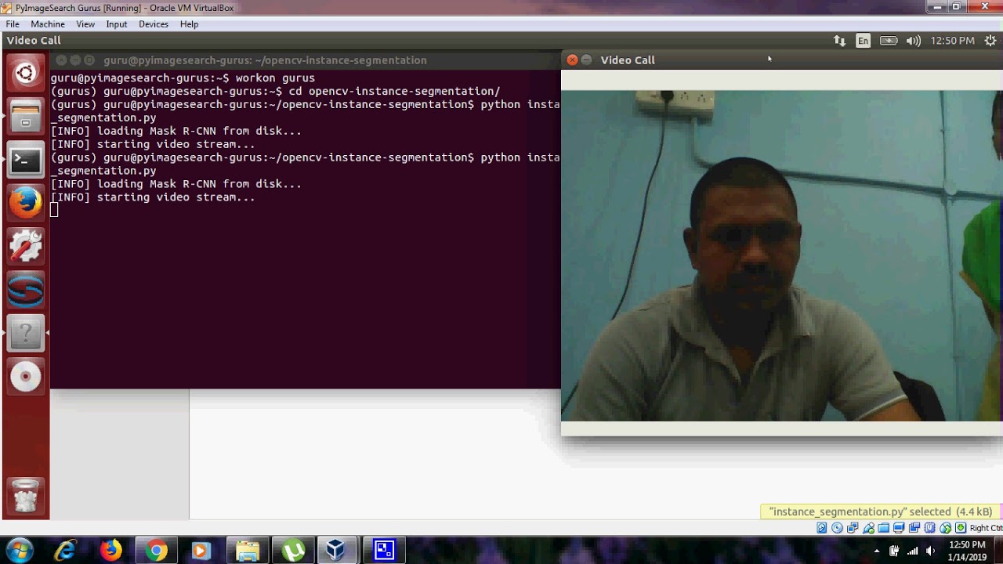Launch Firefox from the Ubuntu launcher
Viewport: 1003px width, 564px height.
(25, 204)
